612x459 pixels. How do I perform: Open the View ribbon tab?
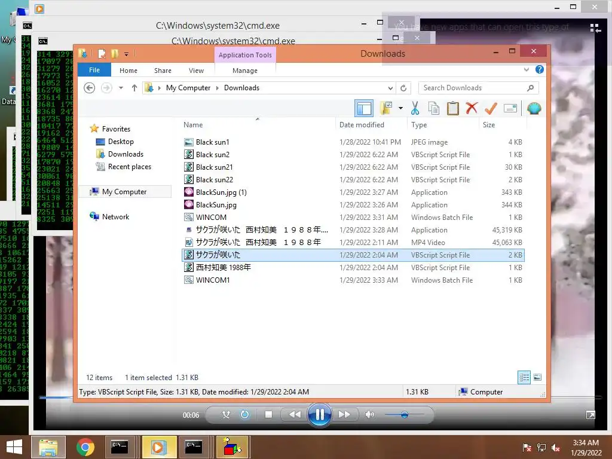tap(196, 71)
